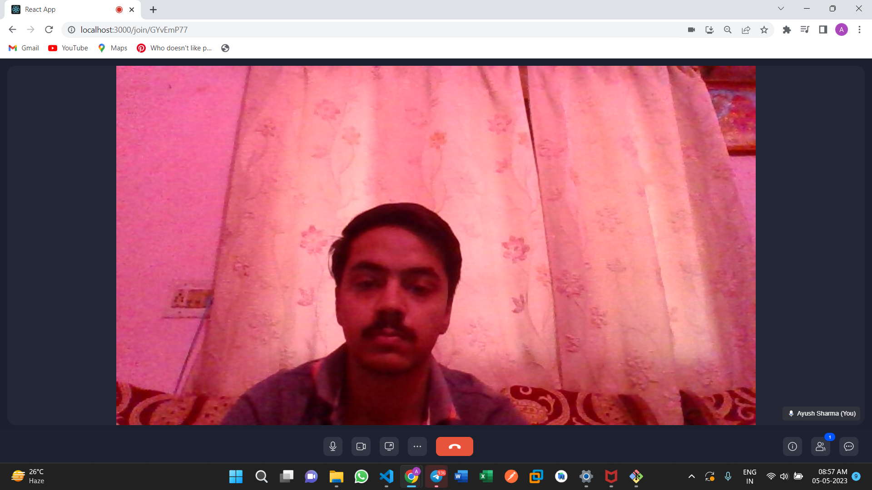The image size is (872, 490).
Task: Show the participants list with badge 1
Action: point(820,447)
